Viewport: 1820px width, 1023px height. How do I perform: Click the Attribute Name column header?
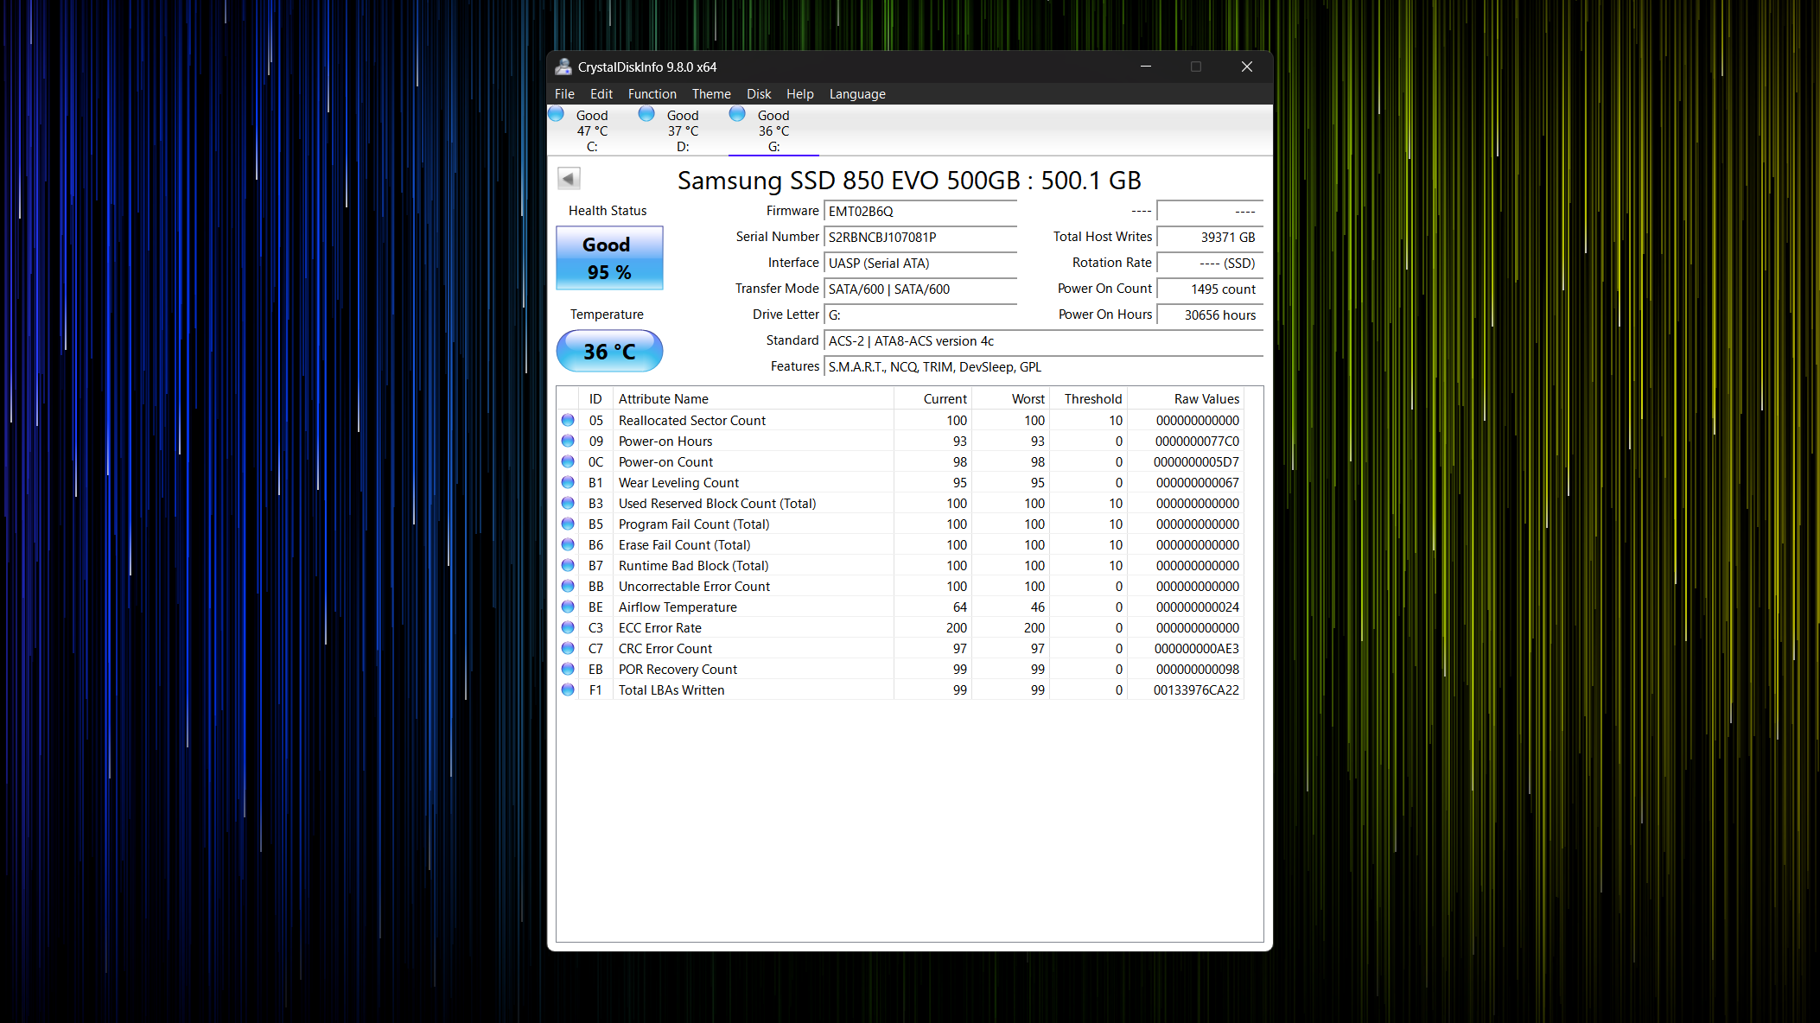[x=753, y=398]
